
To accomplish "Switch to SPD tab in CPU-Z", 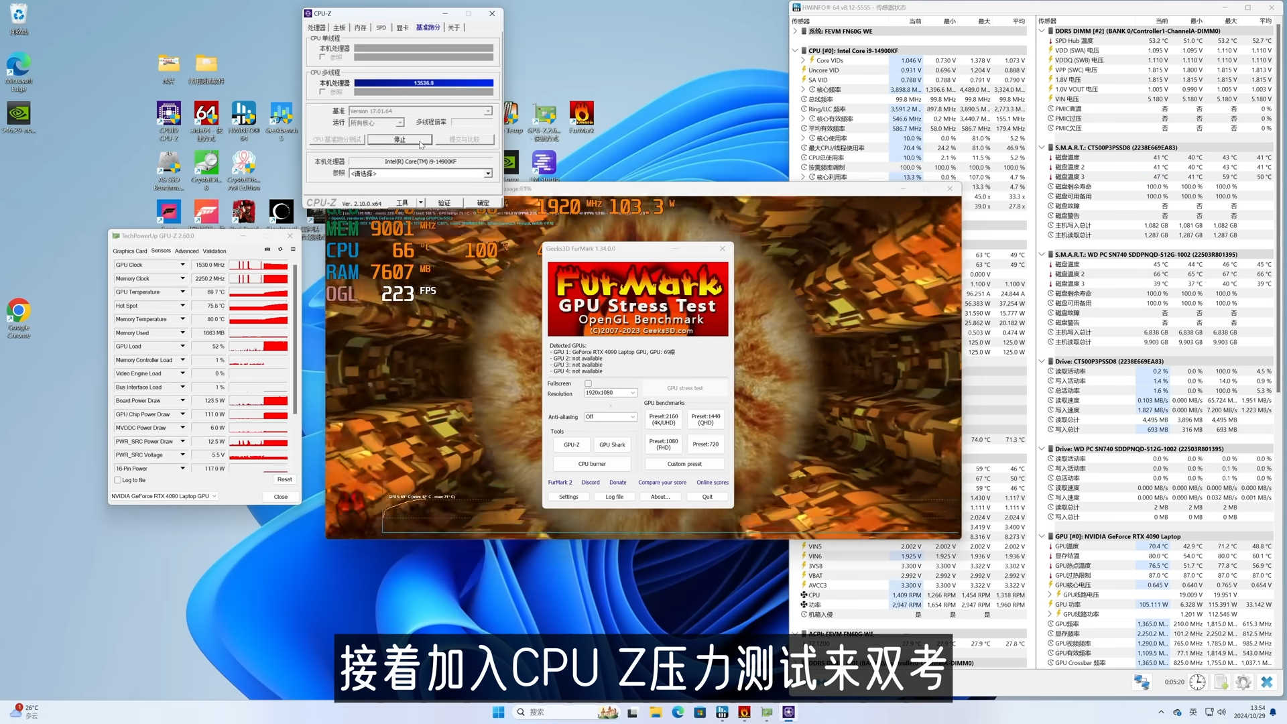I will (x=381, y=27).
